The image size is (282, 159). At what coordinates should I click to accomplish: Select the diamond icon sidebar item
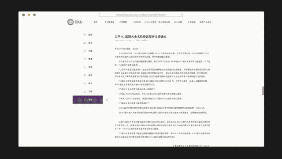(85, 59)
